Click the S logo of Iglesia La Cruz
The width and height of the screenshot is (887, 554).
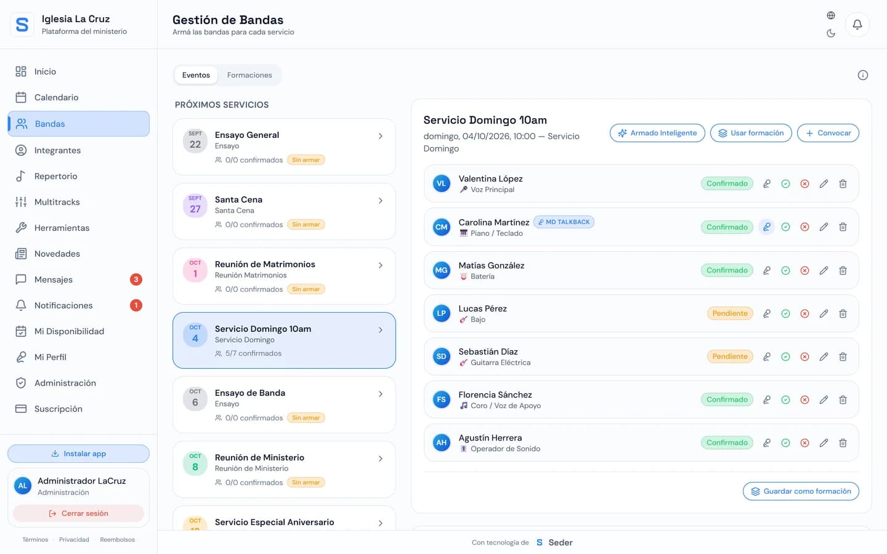[22, 25]
